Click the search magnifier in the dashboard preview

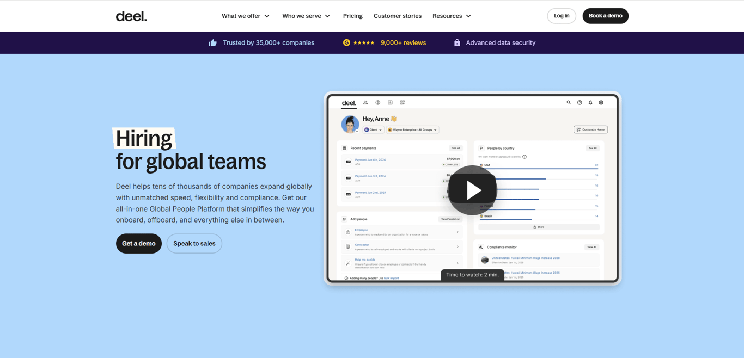[569, 102]
